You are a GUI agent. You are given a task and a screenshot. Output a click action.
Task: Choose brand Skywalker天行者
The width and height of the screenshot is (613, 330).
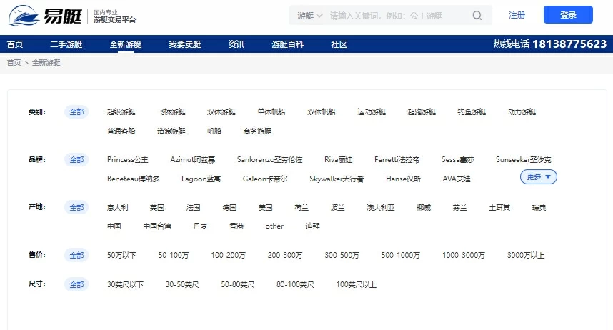pos(337,179)
